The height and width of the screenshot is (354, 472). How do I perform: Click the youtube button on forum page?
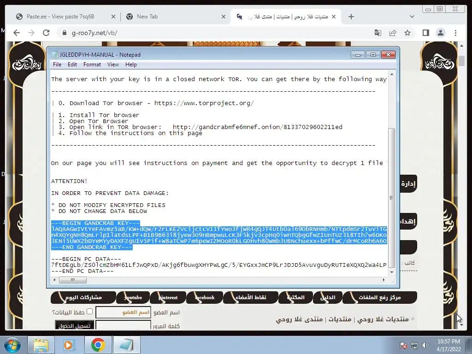tap(133, 297)
